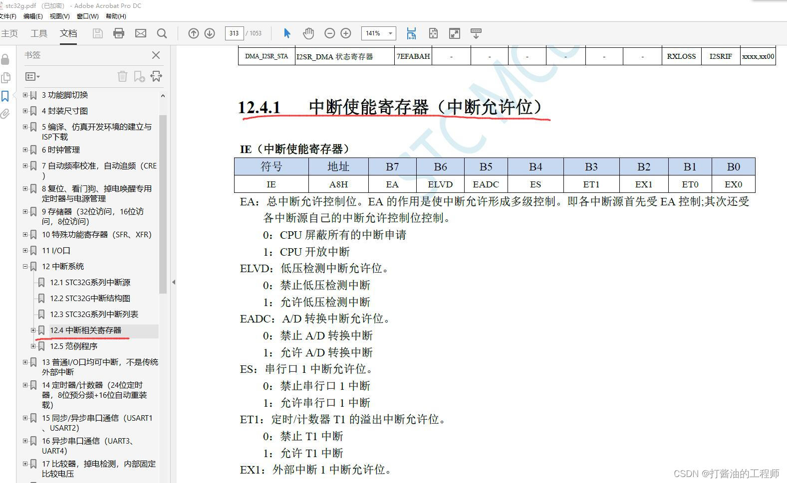Click the fit width scrolling icon

411,33
